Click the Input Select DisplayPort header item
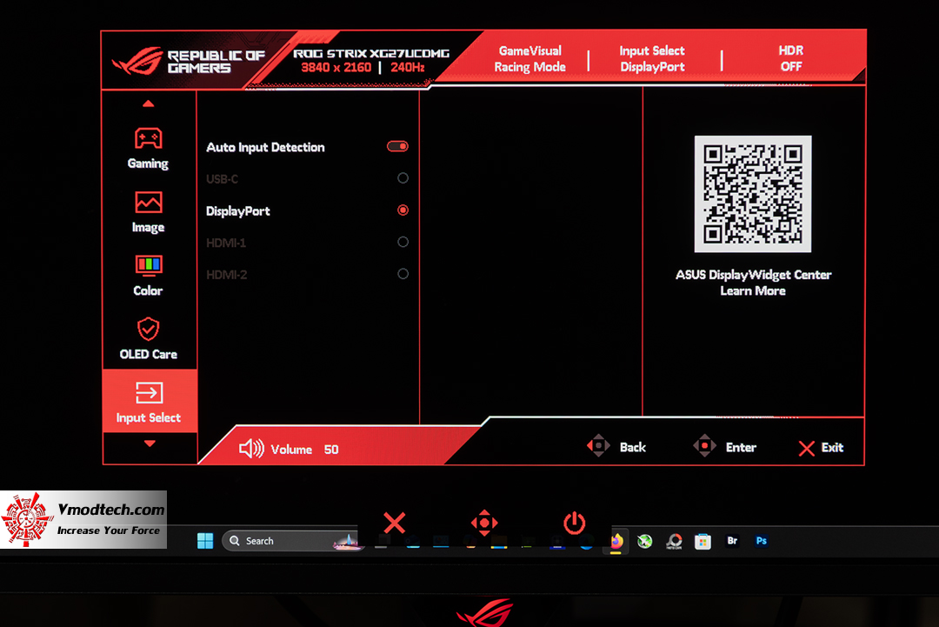939x627 pixels. 652,58
